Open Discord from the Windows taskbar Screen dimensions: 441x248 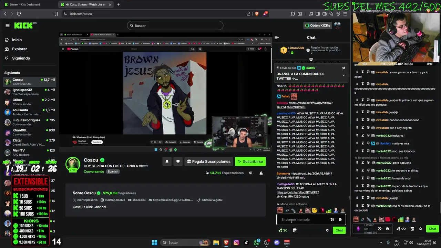(x=277, y=242)
